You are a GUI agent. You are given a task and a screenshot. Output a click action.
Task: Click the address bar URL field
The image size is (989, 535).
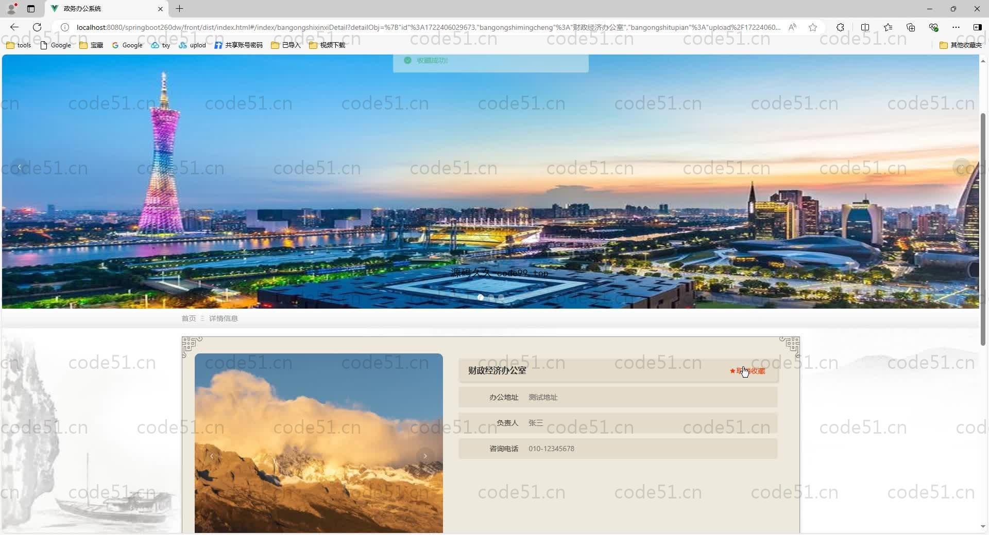click(428, 27)
